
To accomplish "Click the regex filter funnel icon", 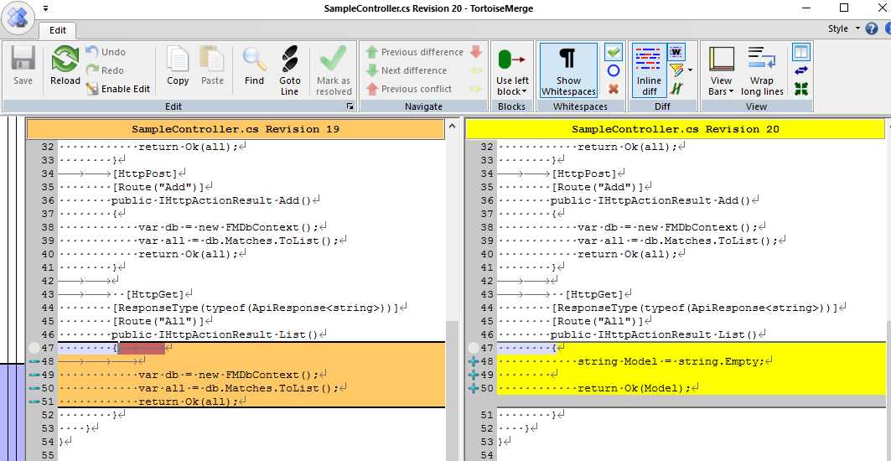I will tap(676, 70).
